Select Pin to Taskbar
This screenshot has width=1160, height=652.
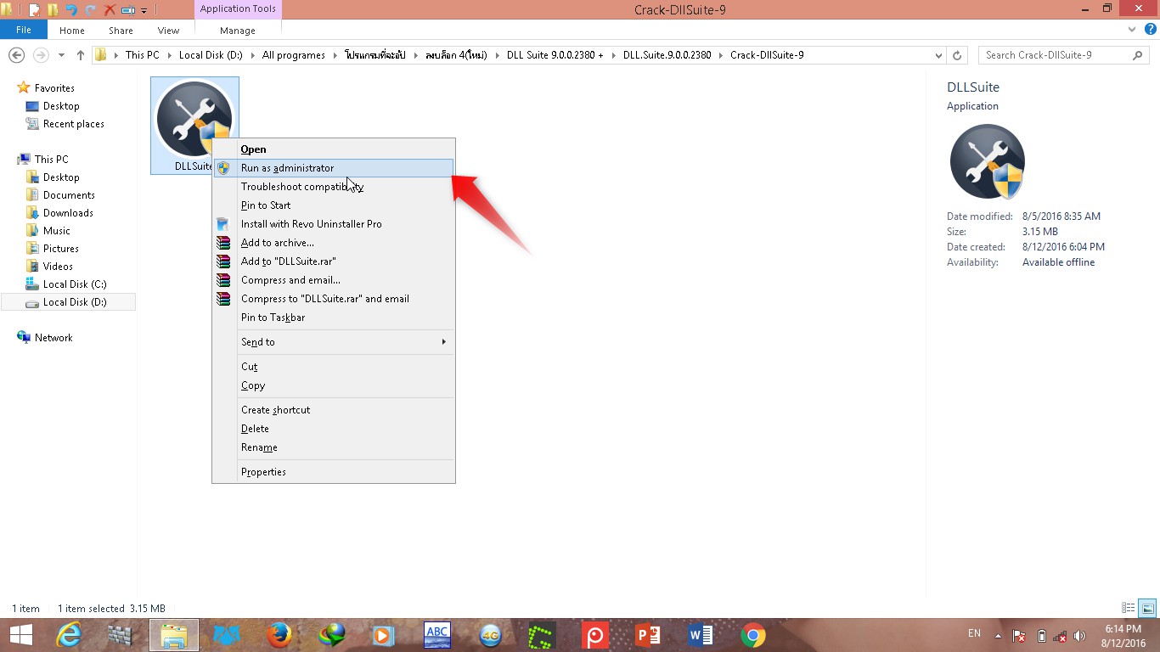pyautogui.click(x=333, y=318)
